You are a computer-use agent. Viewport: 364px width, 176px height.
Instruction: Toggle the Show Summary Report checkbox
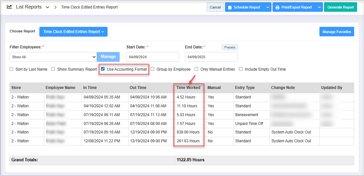tap(53, 69)
